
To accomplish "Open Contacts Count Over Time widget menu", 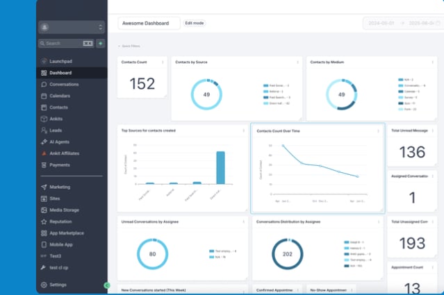I will [378, 131].
